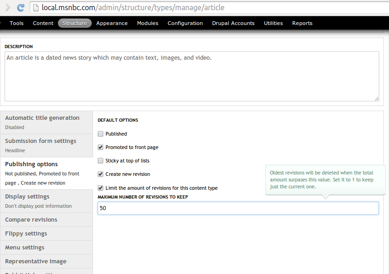Open the Automatic title generation tab

tap(42, 118)
